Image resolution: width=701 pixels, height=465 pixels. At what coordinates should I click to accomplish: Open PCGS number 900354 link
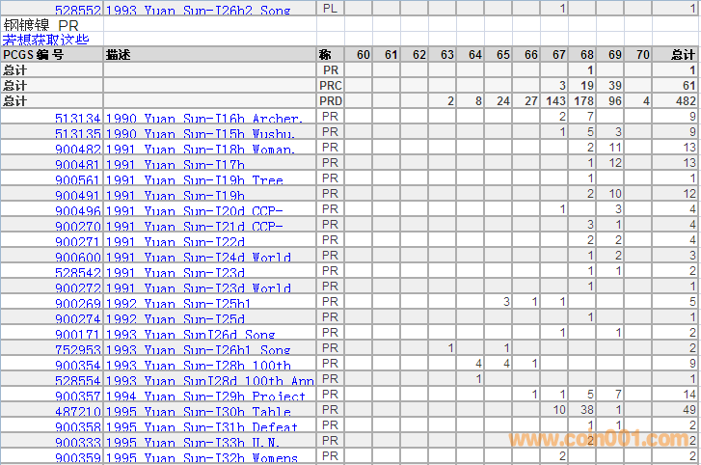[x=78, y=366]
